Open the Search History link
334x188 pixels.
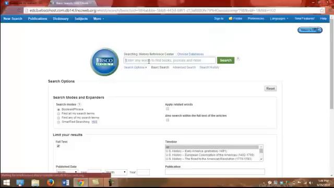(209, 67)
